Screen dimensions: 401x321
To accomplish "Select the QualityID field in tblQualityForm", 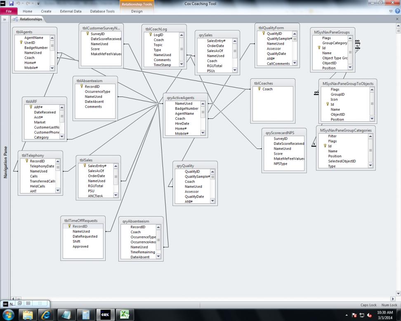I will (x=274, y=33).
